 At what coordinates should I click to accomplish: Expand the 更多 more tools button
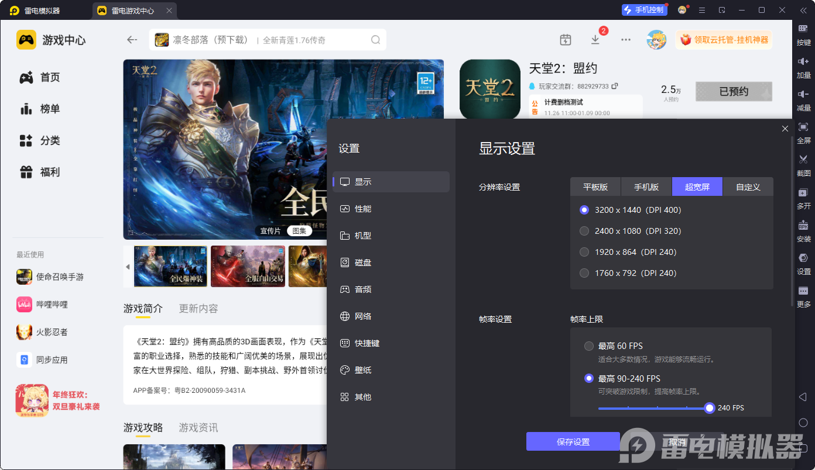click(803, 296)
